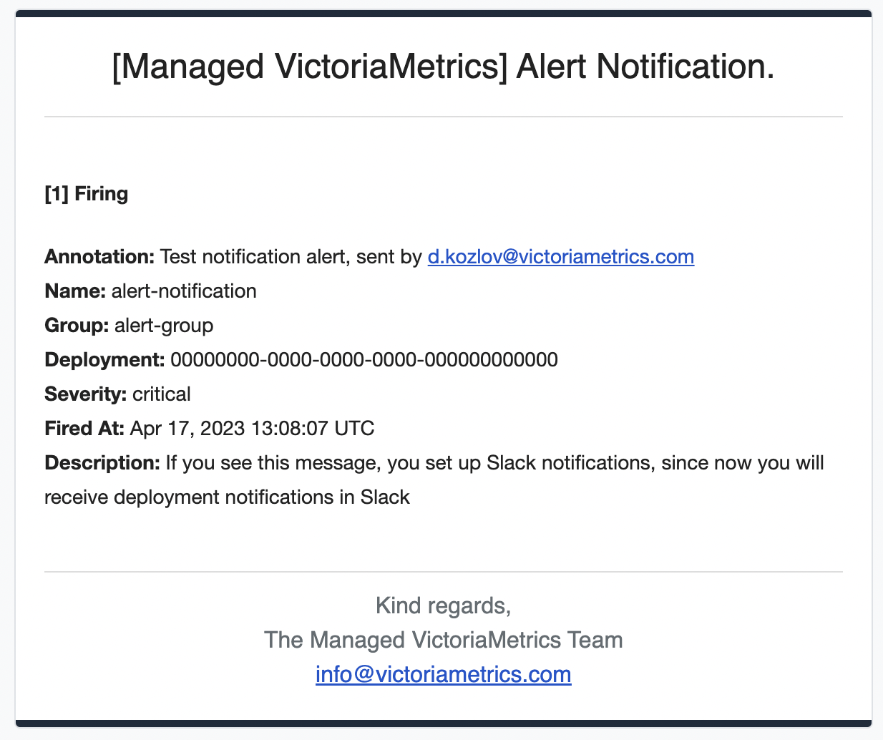Click the Alert Notification email heading
The height and width of the screenshot is (740, 883).
coord(443,67)
